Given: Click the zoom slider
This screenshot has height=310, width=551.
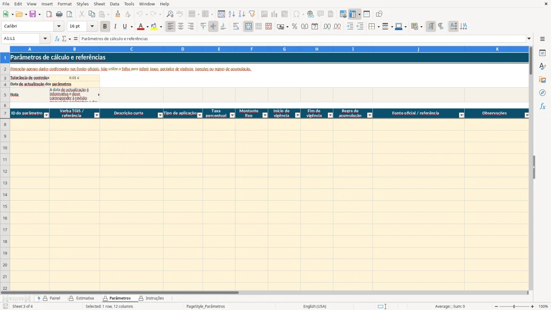Looking at the screenshot, I should pyautogui.click(x=514, y=306).
